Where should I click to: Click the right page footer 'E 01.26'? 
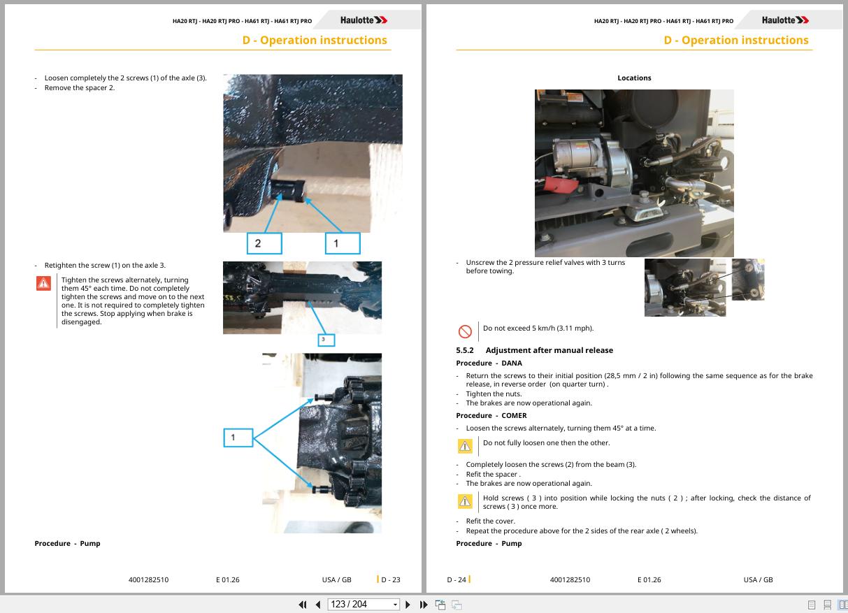[649, 580]
